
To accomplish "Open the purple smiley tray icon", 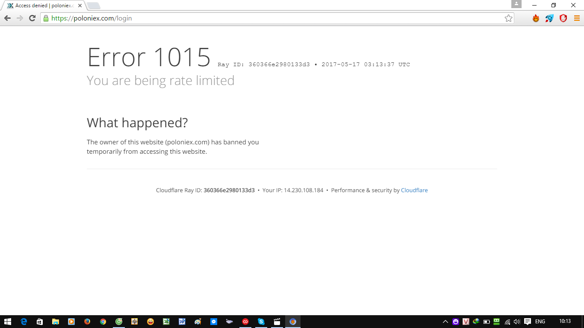I will coord(456,322).
